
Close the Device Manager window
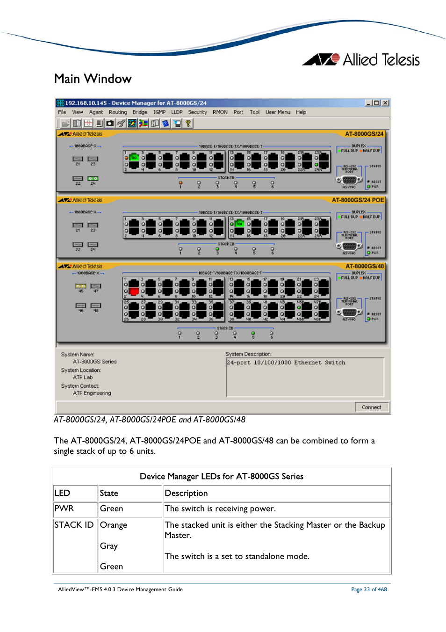tap(385, 103)
